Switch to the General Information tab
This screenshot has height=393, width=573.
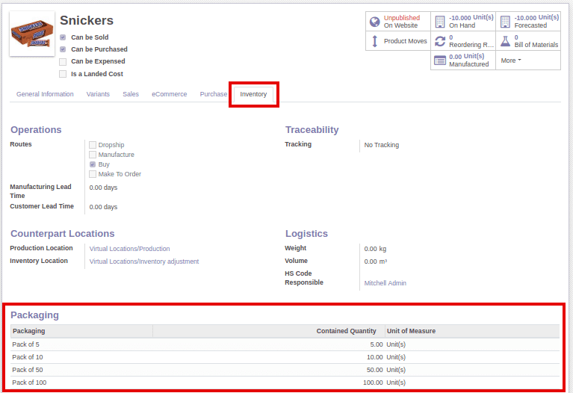pyautogui.click(x=45, y=94)
